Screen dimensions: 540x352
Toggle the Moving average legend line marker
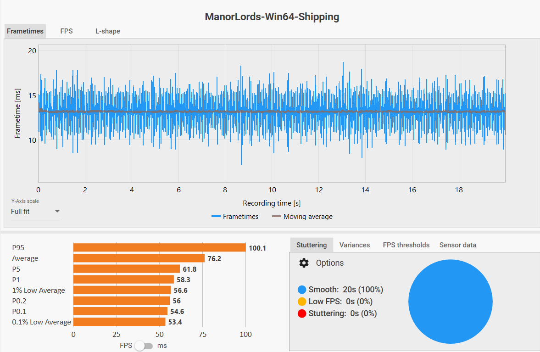(x=277, y=216)
